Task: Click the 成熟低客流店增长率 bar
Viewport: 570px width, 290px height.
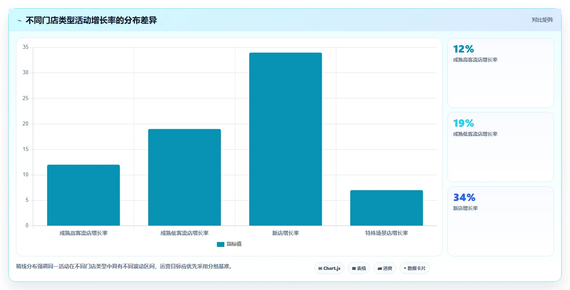Action: (185, 177)
